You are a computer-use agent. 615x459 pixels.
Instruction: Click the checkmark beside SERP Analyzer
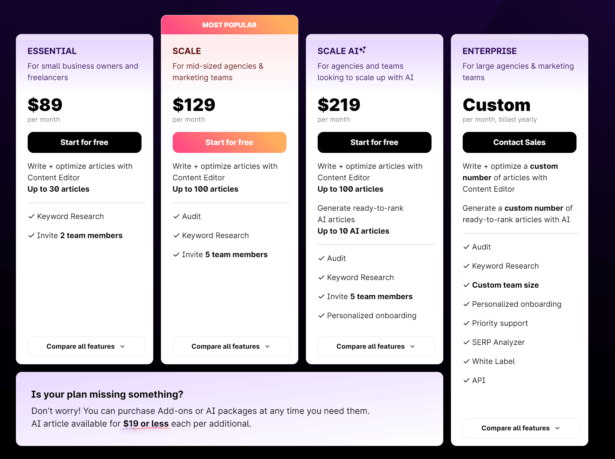click(466, 342)
